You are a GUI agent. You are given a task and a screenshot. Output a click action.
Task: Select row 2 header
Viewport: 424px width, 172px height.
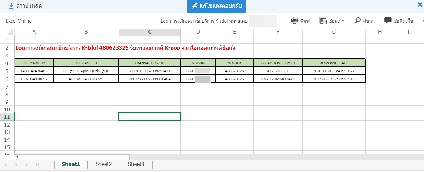click(7, 48)
